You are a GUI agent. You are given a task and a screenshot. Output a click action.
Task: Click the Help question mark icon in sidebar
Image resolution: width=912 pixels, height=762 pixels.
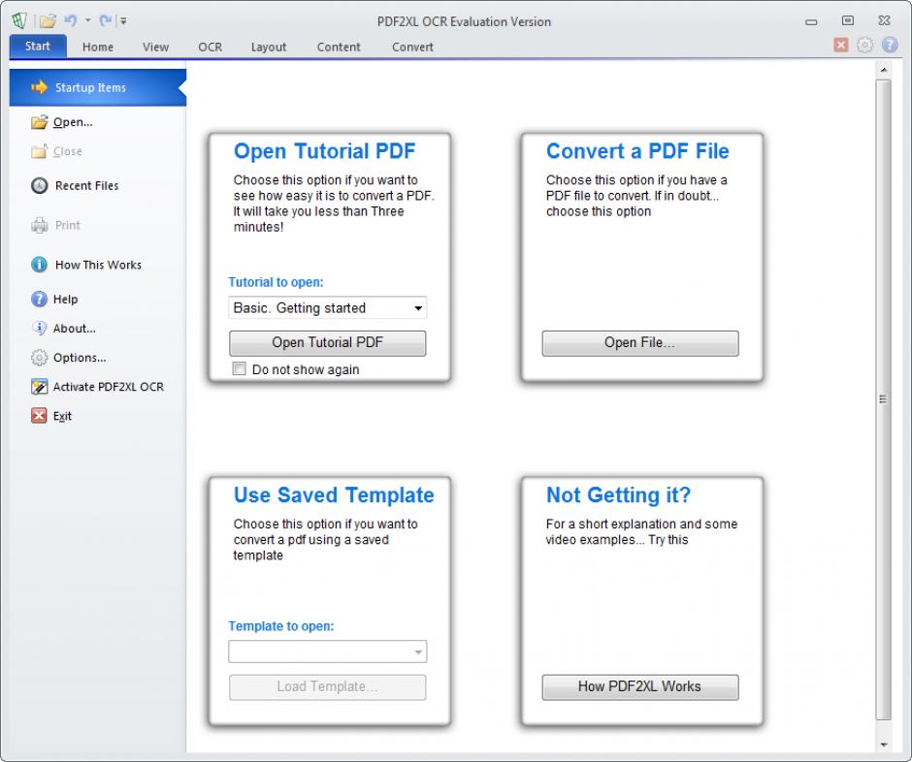click(x=39, y=300)
